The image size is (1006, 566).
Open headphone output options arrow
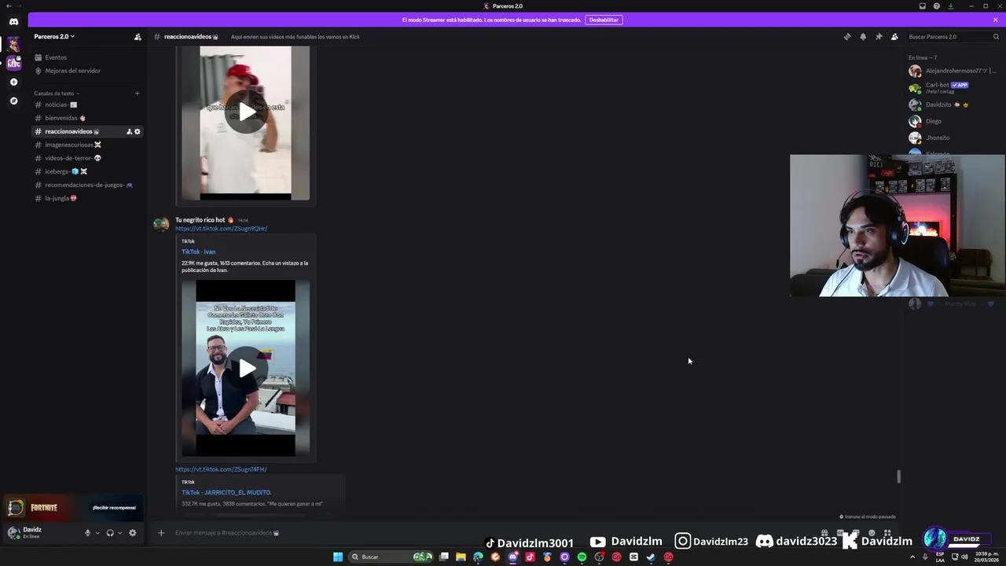coord(119,533)
